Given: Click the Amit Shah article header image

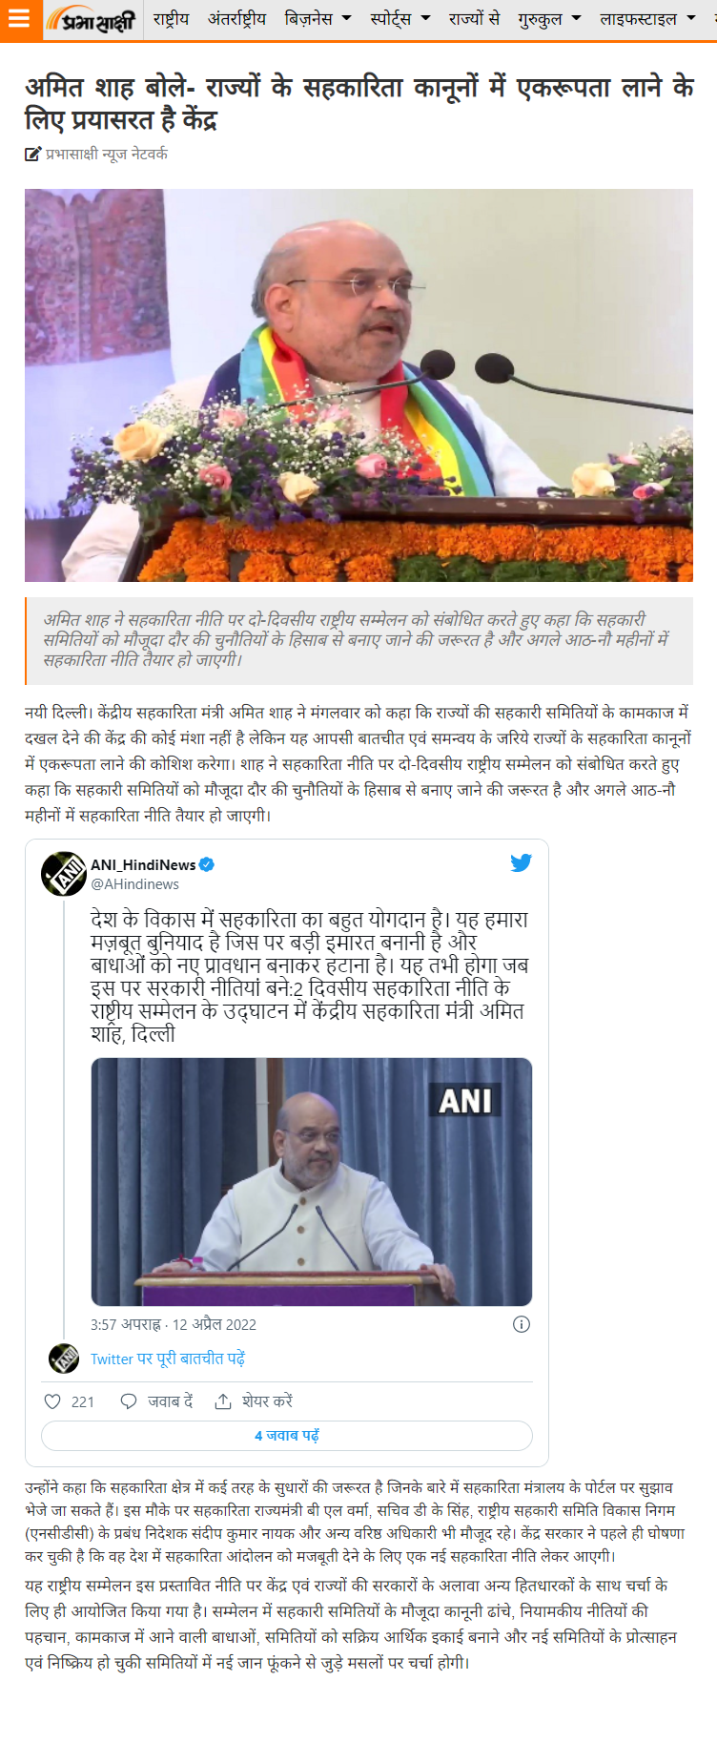Looking at the screenshot, I should click(358, 385).
